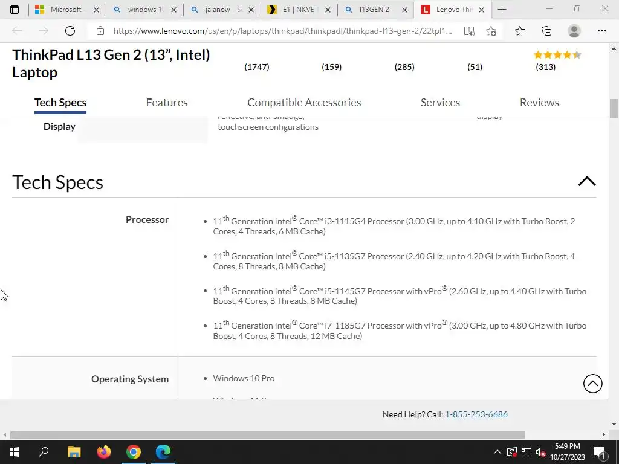This screenshot has width=619, height=464.
Task: Click the browser Back arrow
Action: pos(17,31)
